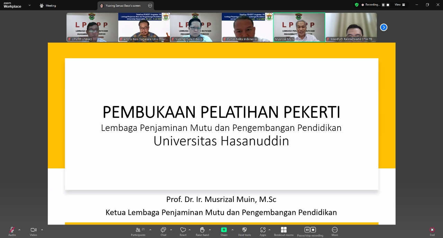Click the View layout button

pos(400,5)
